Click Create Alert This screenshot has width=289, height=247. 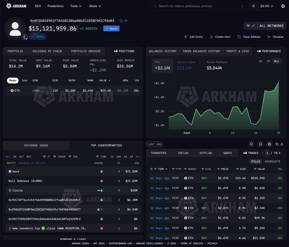tap(220, 37)
